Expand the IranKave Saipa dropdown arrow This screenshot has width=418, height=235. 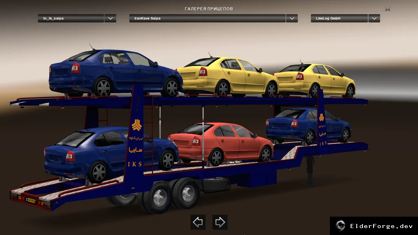click(292, 18)
